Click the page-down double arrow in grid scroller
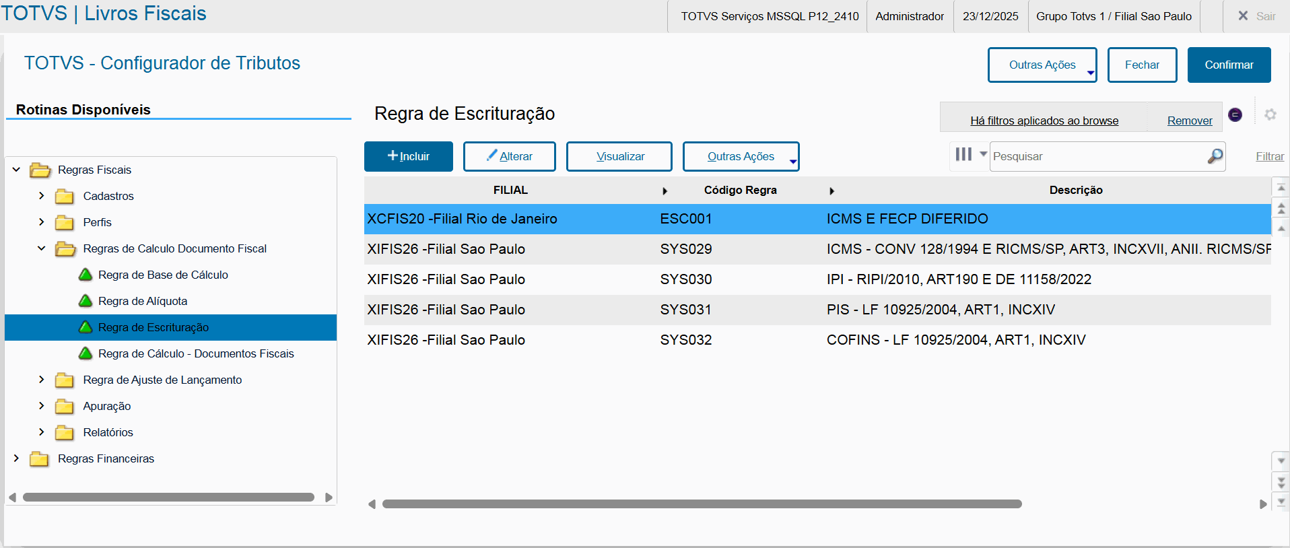The width and height of the screenshot is (1290, 548). pyautogui.click(x=1281, y=482)
